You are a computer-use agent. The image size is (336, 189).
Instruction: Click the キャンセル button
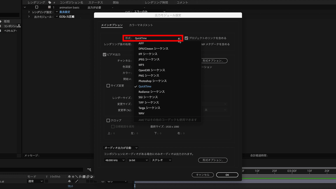click(203, 175)
